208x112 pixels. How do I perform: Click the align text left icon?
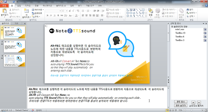(x=83, y=15)
